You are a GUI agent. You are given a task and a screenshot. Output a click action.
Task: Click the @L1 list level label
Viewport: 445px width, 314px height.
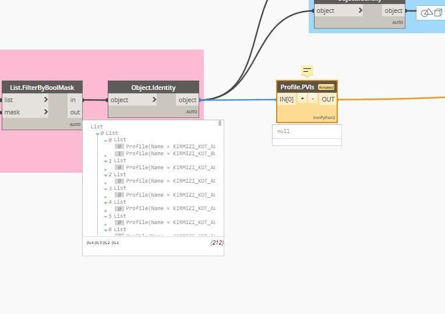pyautogui.click(x=115, y=243)
